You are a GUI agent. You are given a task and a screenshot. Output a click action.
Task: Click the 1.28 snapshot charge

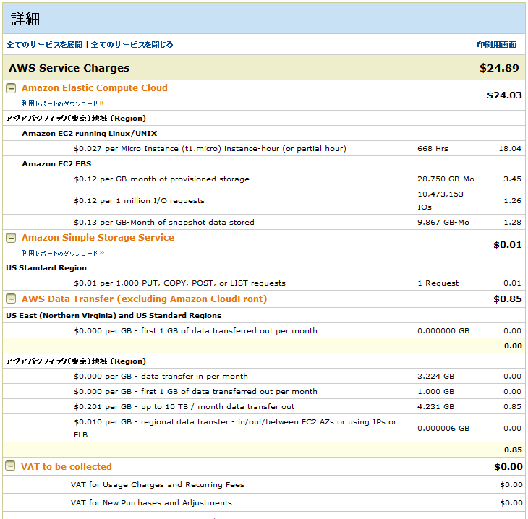tap(513, 223)
